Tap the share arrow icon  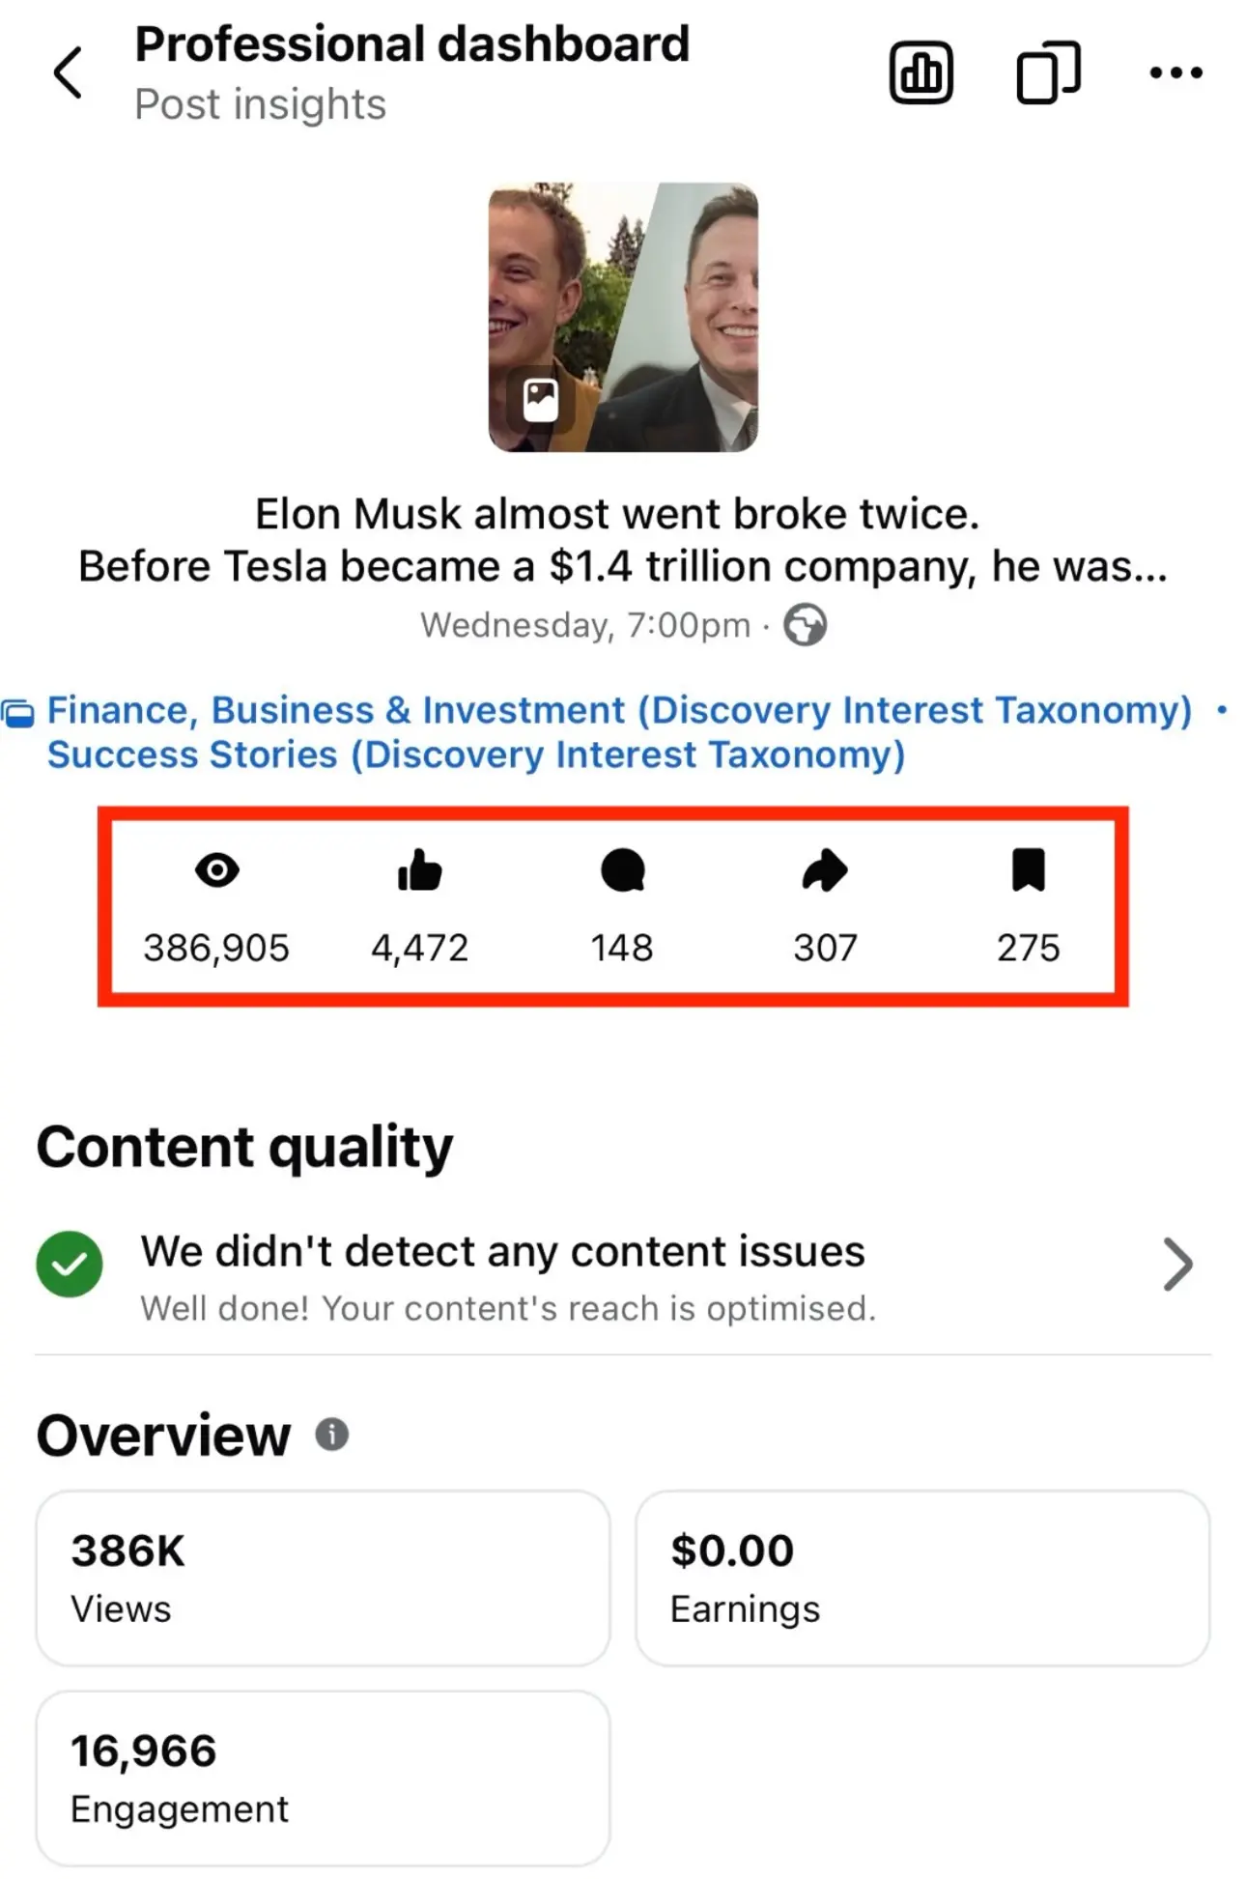tap(825, 870)
